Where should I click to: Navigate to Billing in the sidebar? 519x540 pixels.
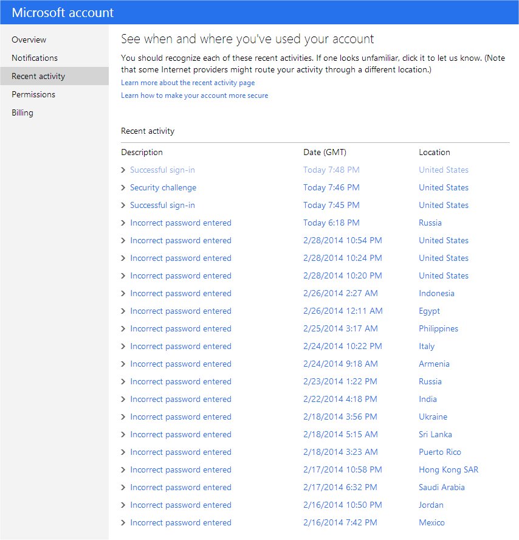(x=22, y=112)
